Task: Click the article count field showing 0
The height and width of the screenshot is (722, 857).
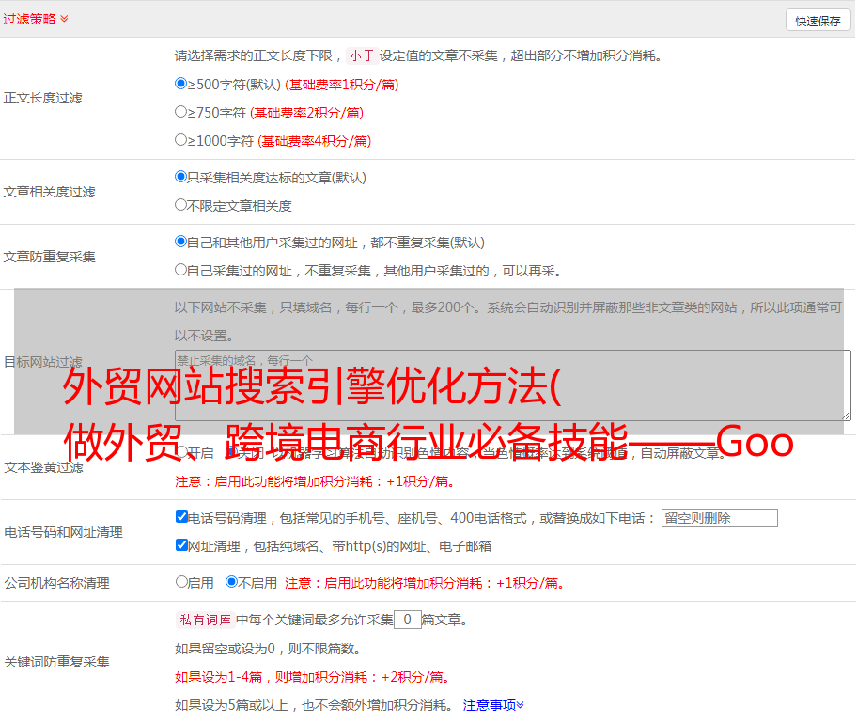Action: [407, 620]
